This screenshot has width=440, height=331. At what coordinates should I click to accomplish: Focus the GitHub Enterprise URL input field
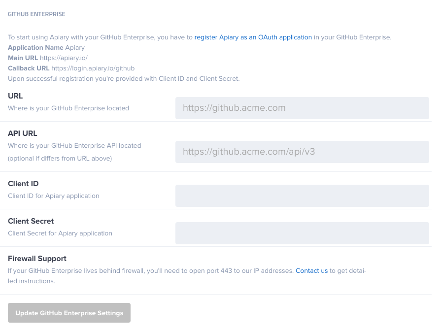302,108
